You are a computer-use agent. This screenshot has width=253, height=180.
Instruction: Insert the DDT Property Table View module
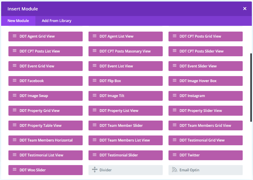click(x=45, y=125)
